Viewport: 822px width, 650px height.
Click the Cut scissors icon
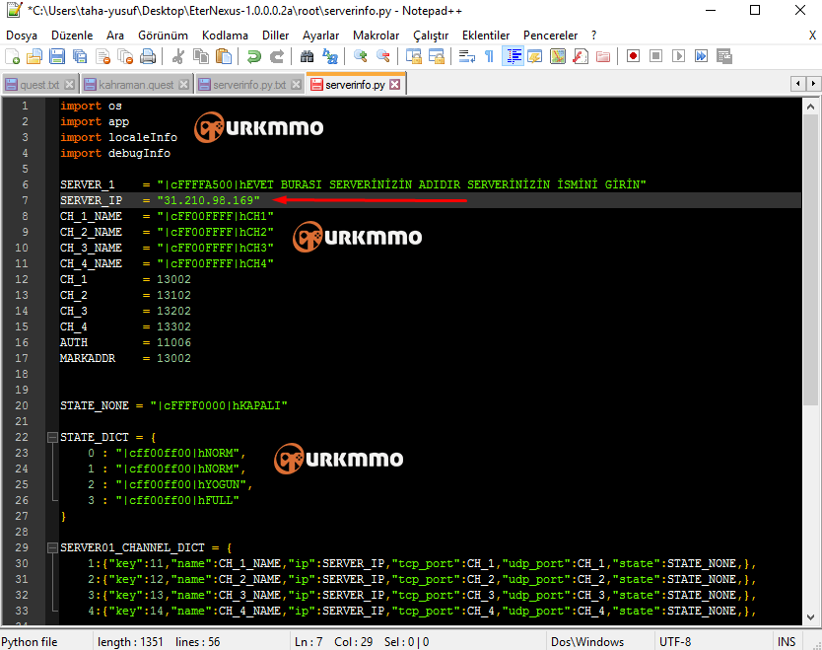coord(178,56)
